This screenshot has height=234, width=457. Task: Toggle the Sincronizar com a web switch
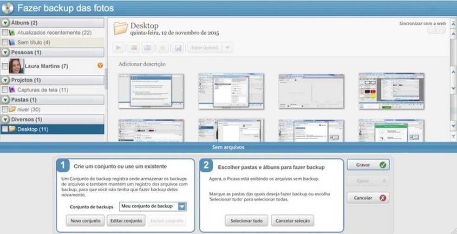[436, 30]
